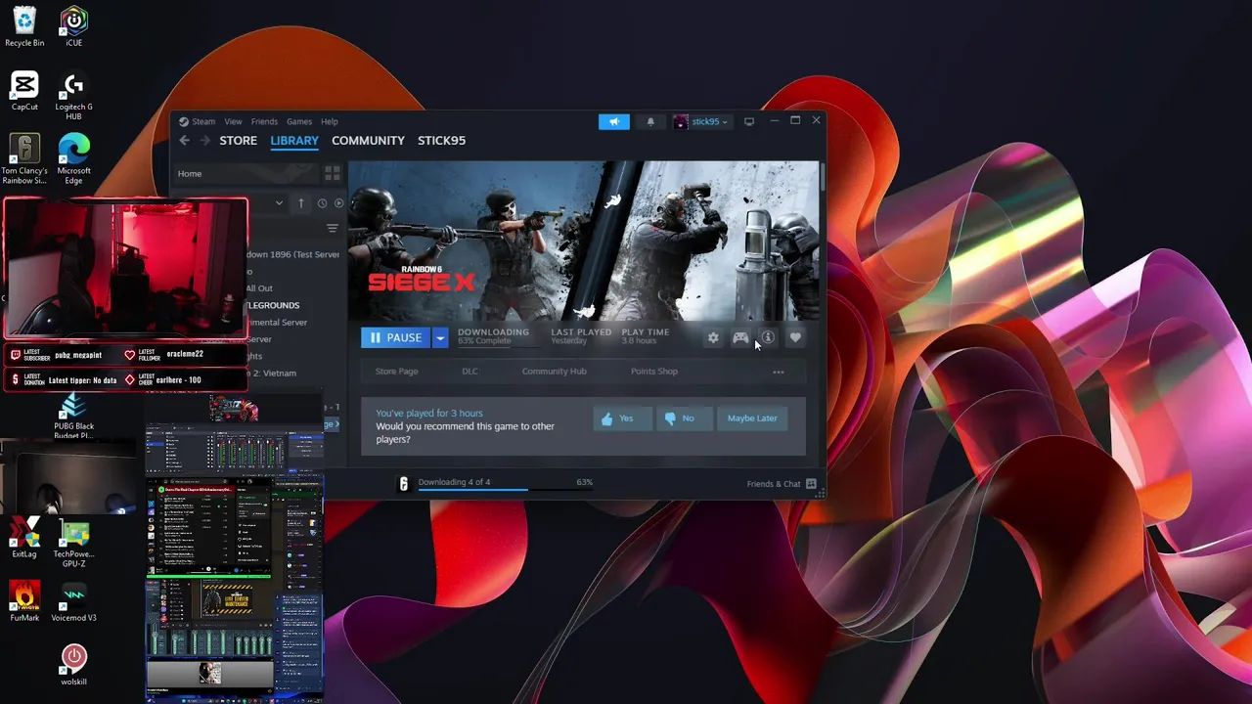Open ExitLag desktop icon
The width and height of the screenshot is (1252, 704).
[24, 539]
